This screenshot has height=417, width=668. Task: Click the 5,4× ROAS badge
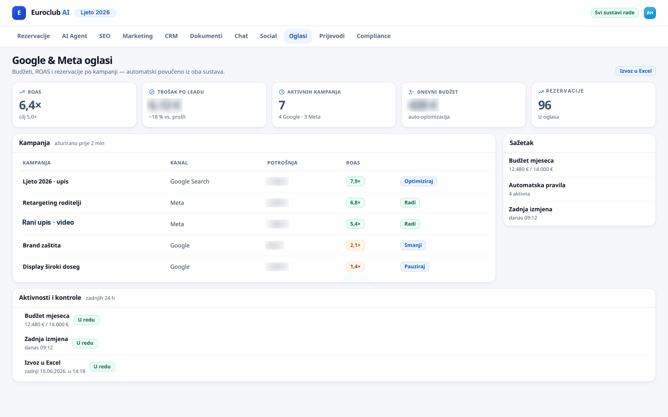[355, 224]
